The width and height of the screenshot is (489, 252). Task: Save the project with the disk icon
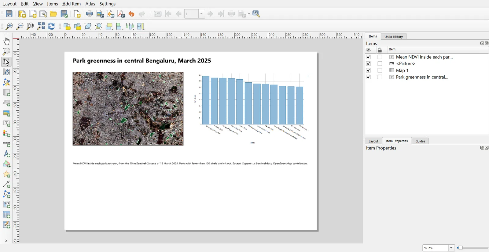(x=9, y=14)
